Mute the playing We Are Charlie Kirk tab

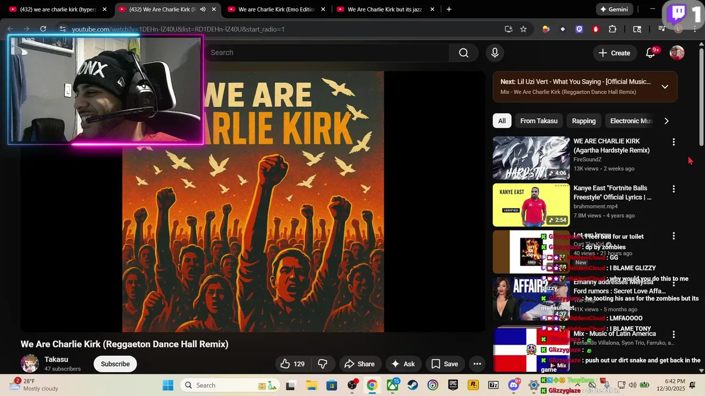(203, 9)
